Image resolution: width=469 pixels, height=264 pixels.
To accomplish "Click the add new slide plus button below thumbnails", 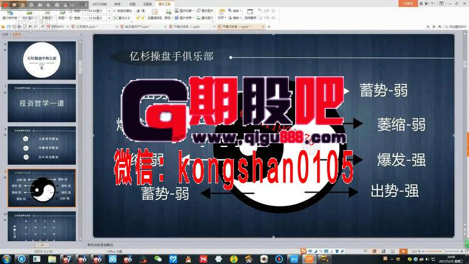I will (x=42, y=245).
